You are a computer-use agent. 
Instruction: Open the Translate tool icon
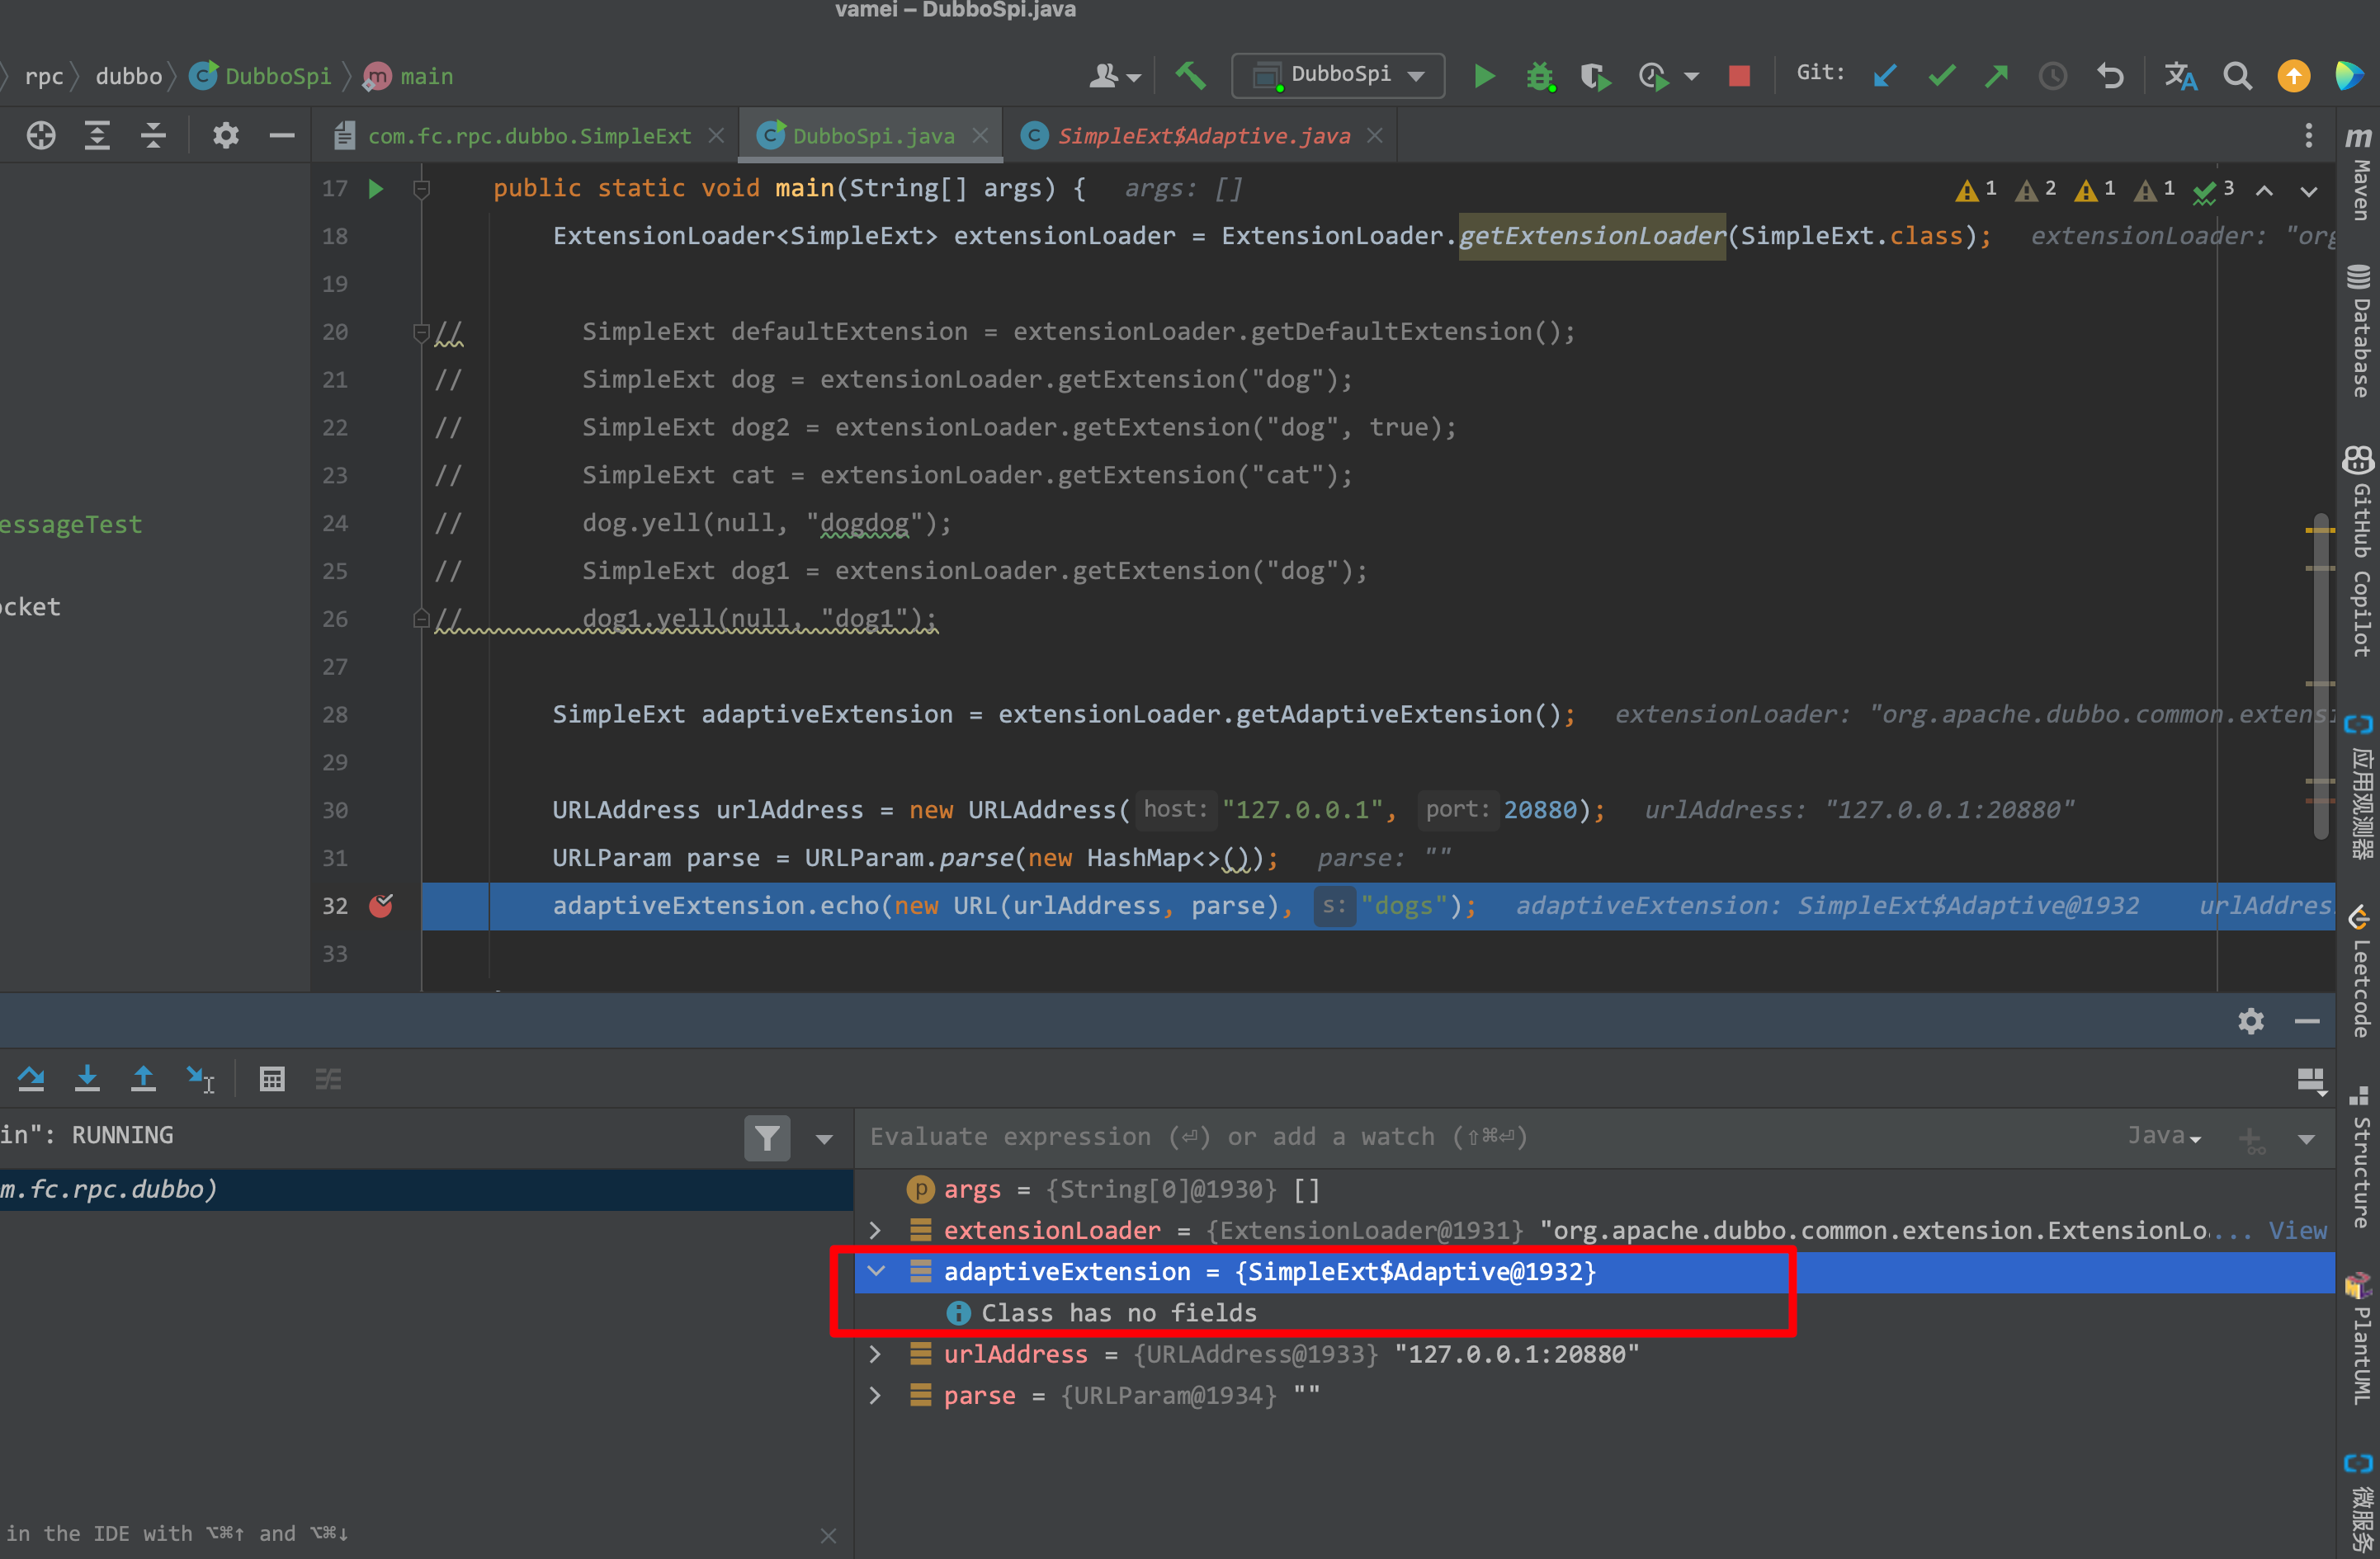[2181, 76]
